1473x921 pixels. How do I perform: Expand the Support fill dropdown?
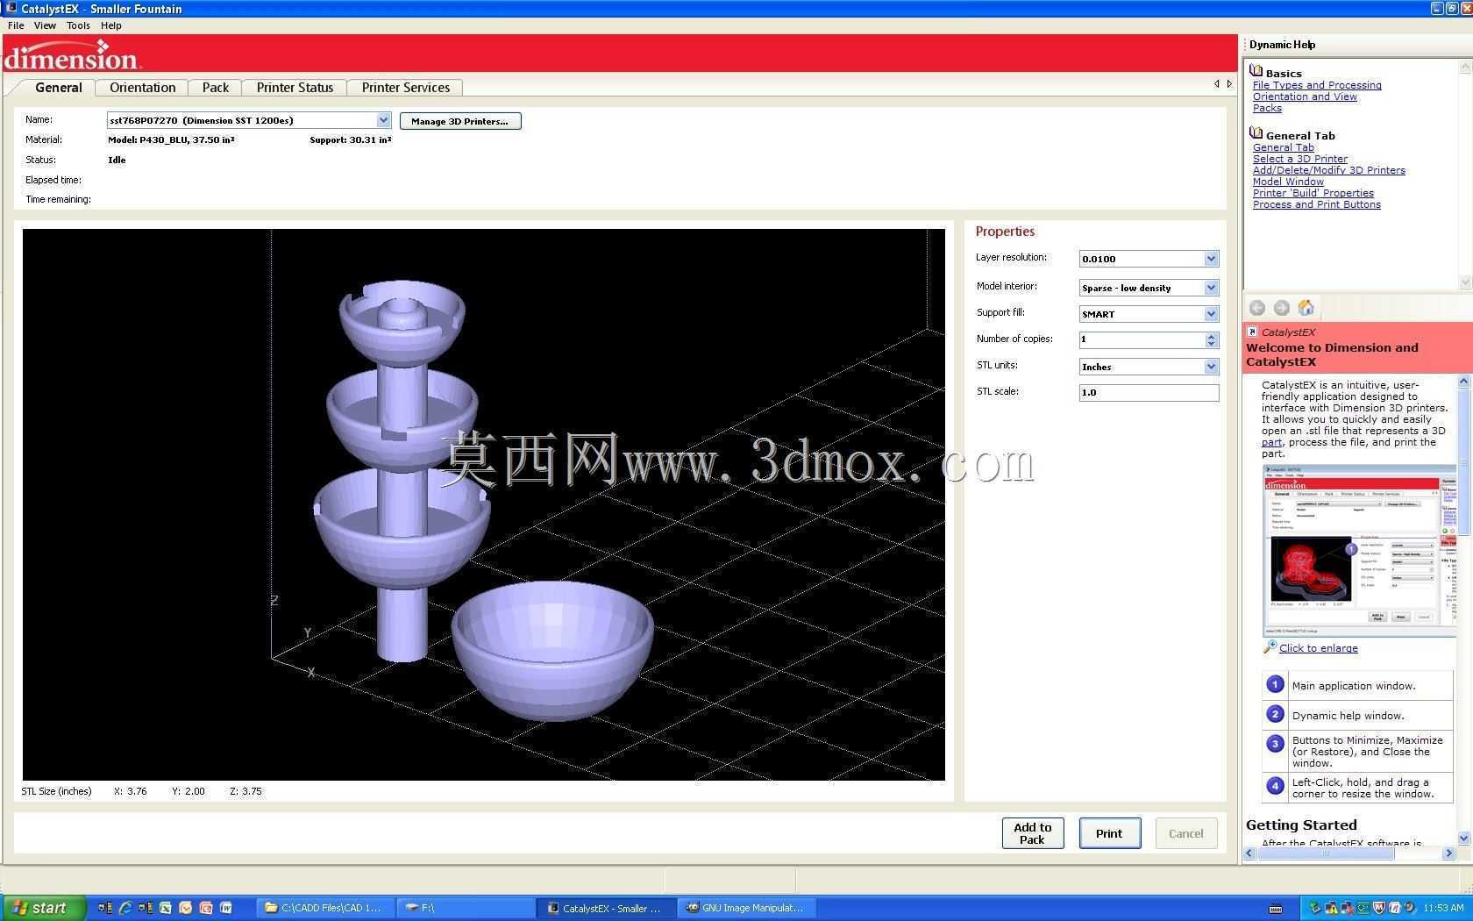coord(1211,314)
